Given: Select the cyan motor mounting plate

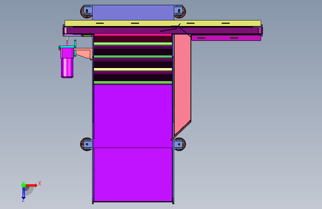Looking at the screenshot, I should coord(67,47).
